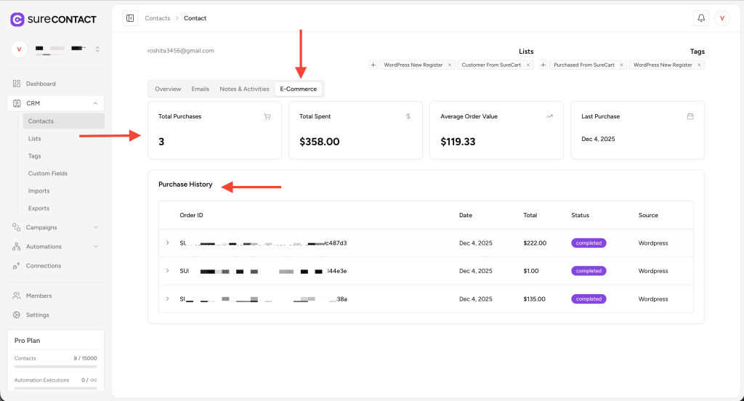744x401 pixels.
Task: Open the user avatar menu at top right
Action: [721, 18]
